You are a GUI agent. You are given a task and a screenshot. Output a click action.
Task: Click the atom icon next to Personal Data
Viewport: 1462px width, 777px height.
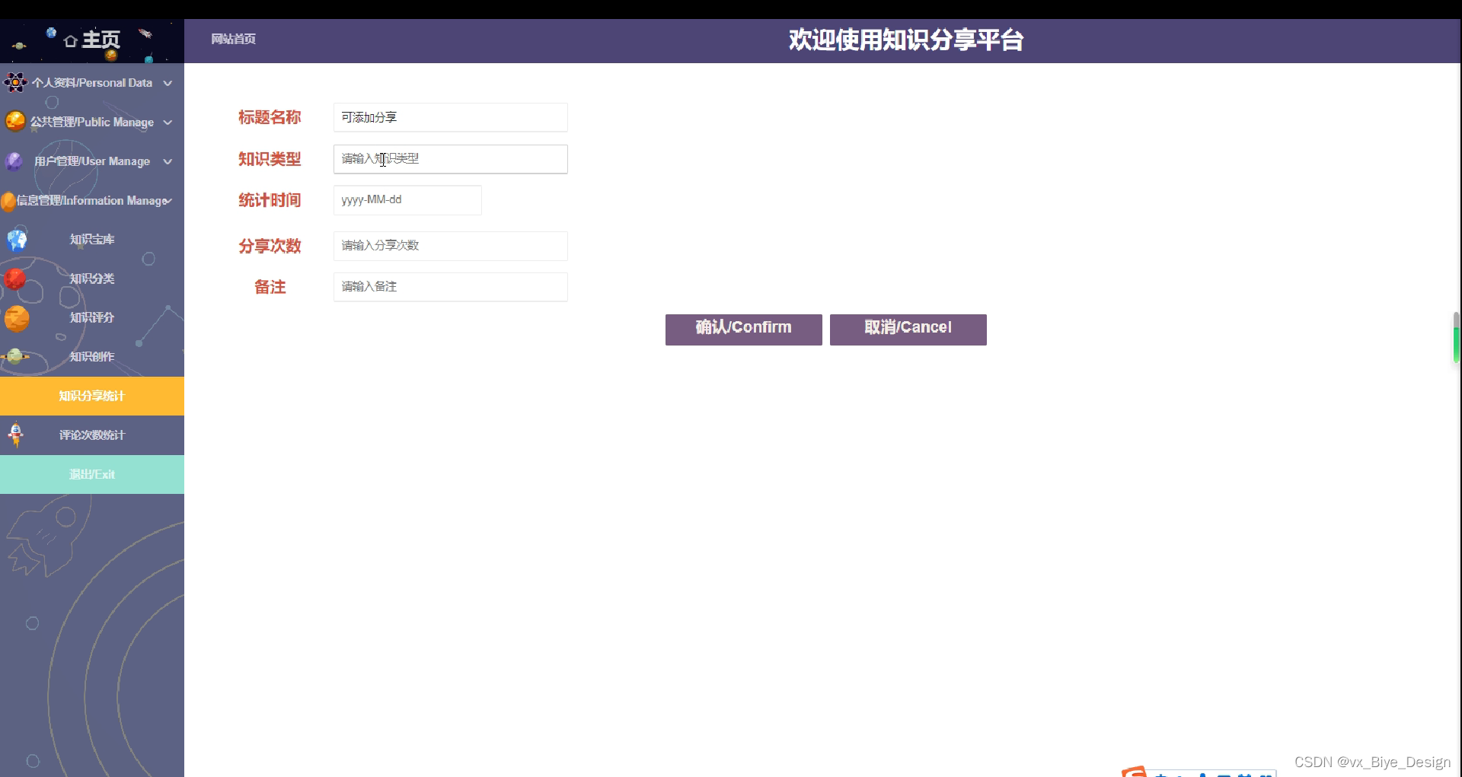(x=15, y=82)
